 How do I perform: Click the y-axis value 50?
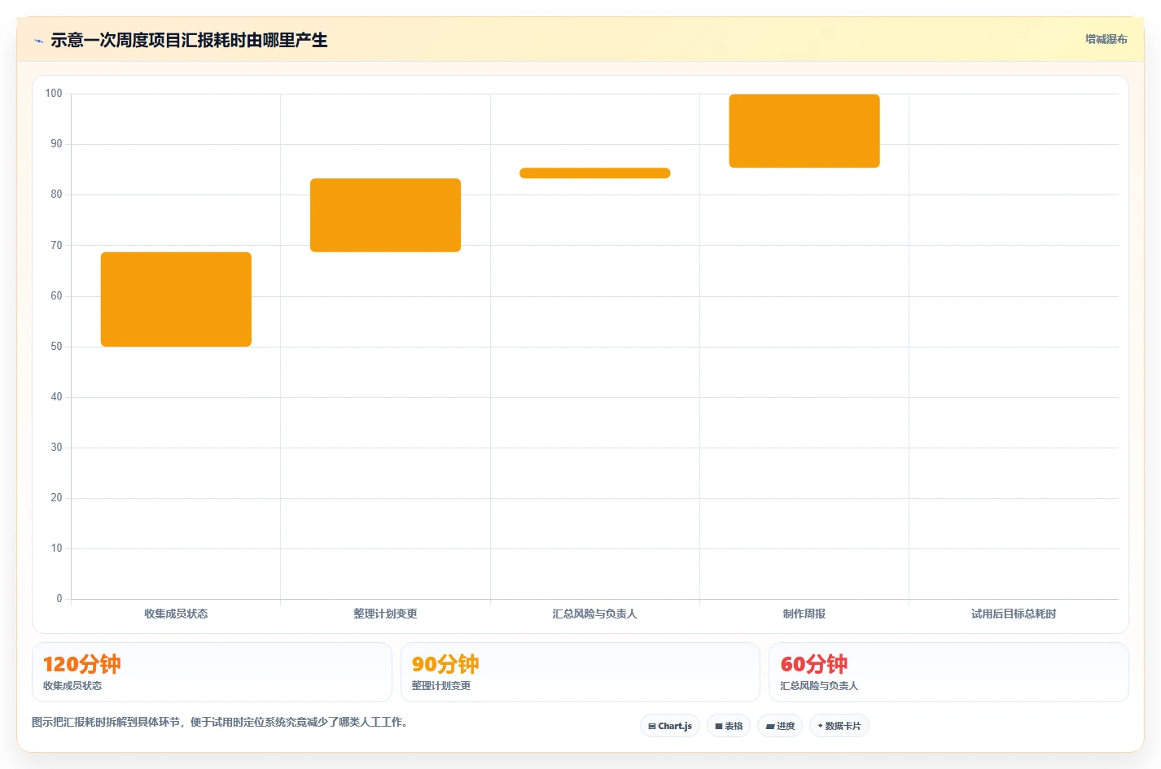(x=56, y=347)
